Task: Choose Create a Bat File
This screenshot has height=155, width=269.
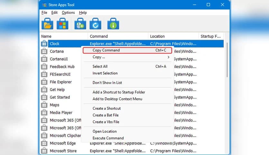Action: 127,115
